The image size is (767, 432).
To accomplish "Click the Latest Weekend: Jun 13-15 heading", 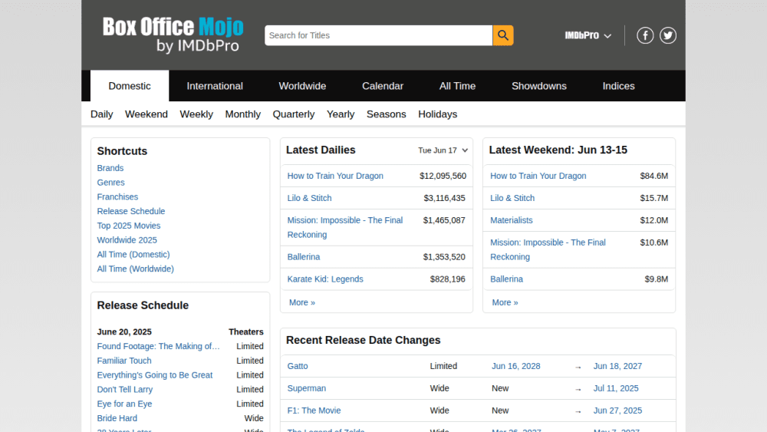I will pyautogui.click(x=558, y=150).
